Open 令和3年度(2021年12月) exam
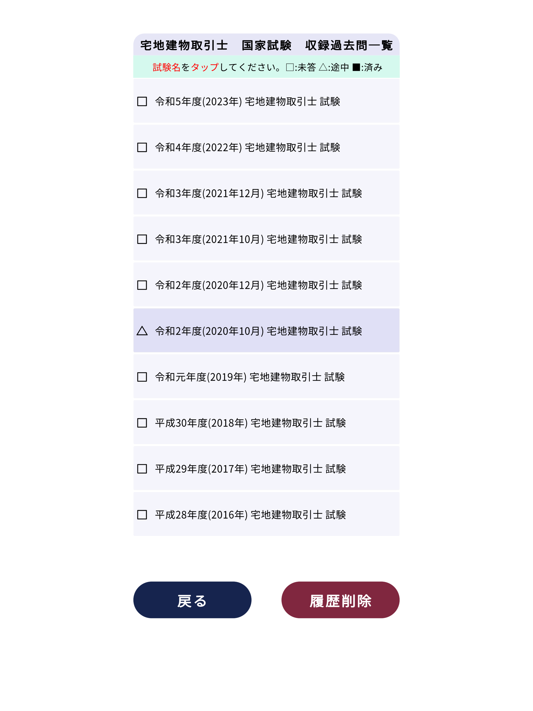Image resolution: width=533 pixels, height=711 pixels. 266,193
